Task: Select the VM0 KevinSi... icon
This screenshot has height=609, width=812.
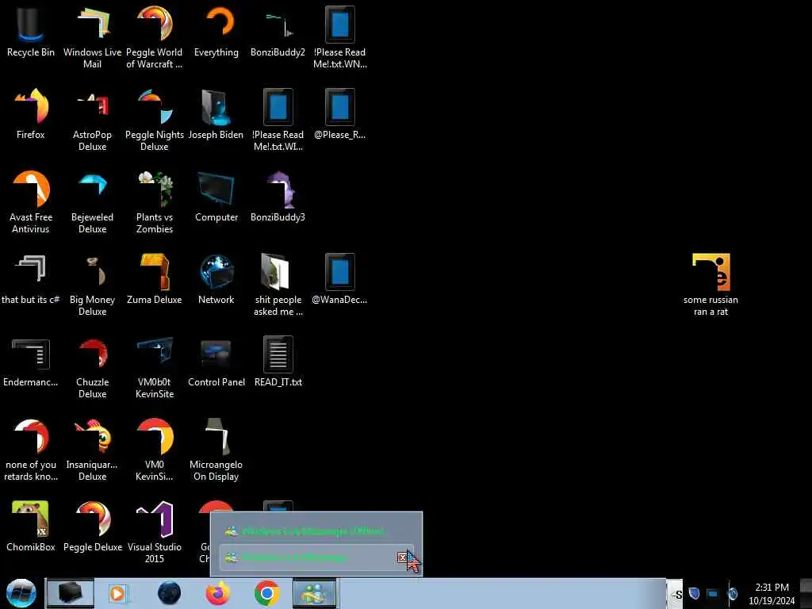Action: 155,450
